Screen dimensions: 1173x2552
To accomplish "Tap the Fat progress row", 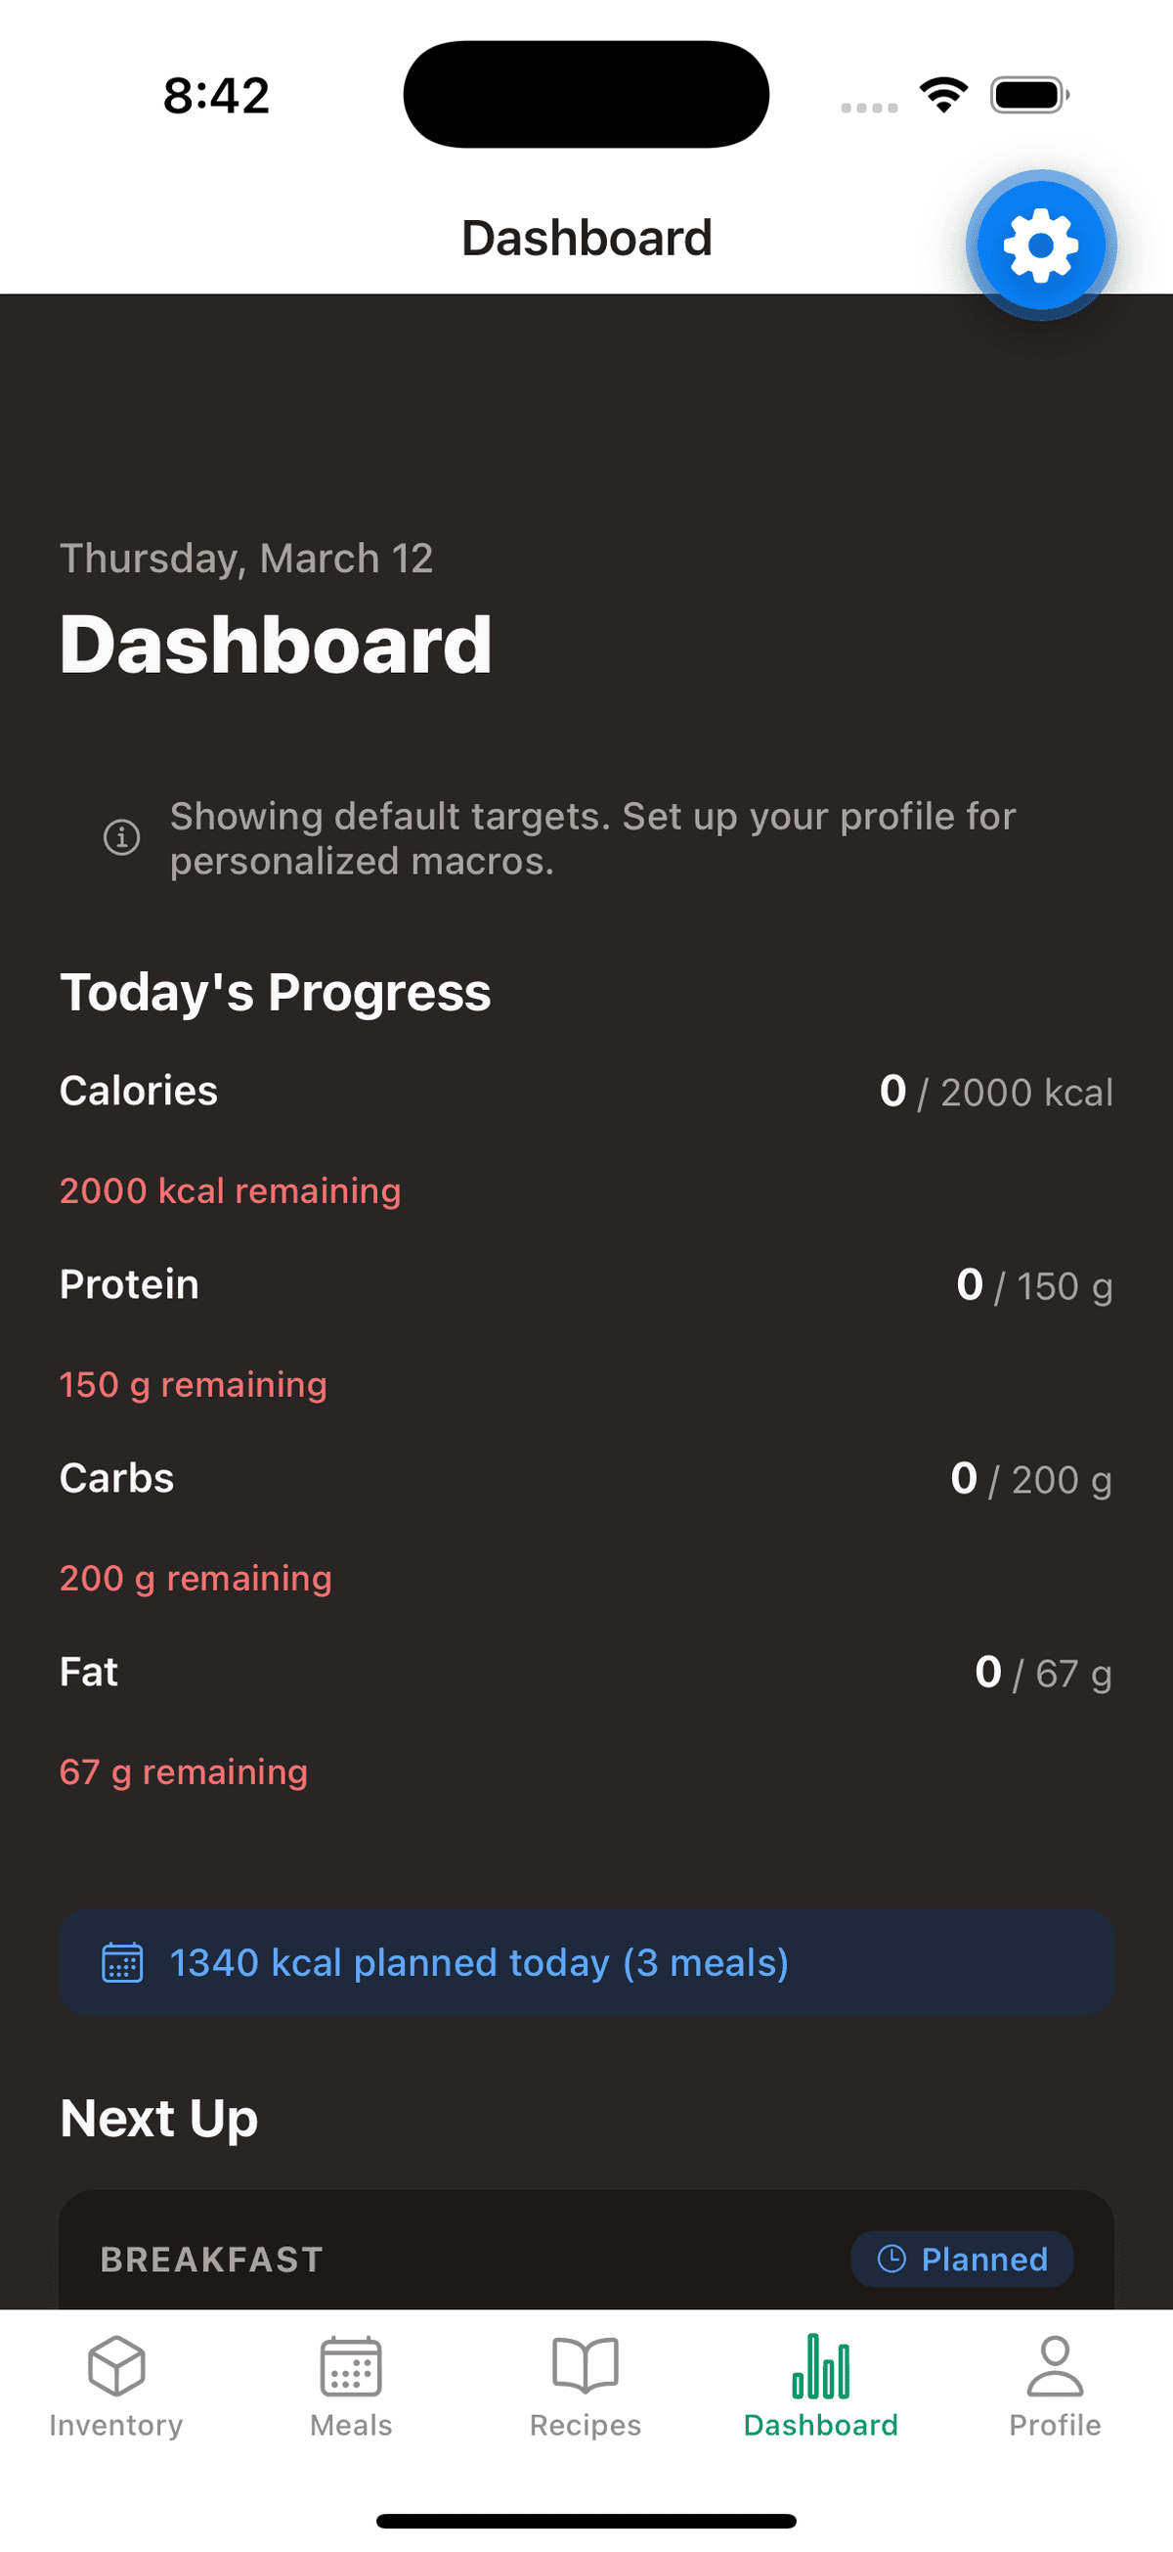I will (586, 1673).
